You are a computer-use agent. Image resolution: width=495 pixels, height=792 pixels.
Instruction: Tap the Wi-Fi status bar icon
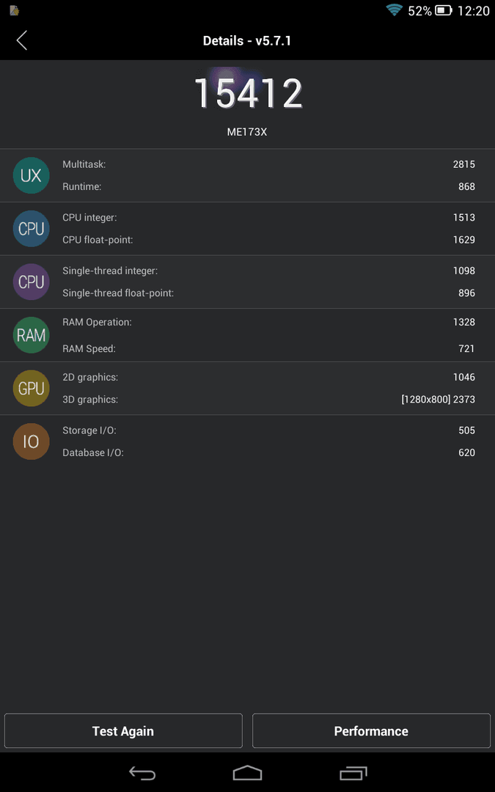click(394, 10)
